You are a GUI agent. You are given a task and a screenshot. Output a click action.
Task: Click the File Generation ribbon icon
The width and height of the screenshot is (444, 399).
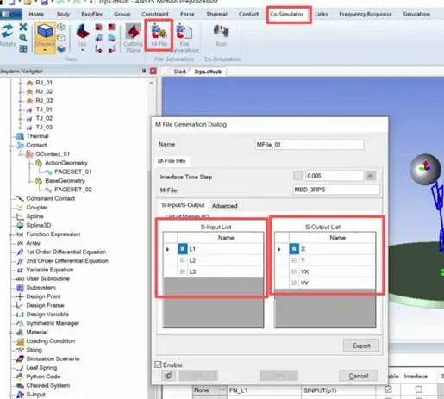(184, 32)
